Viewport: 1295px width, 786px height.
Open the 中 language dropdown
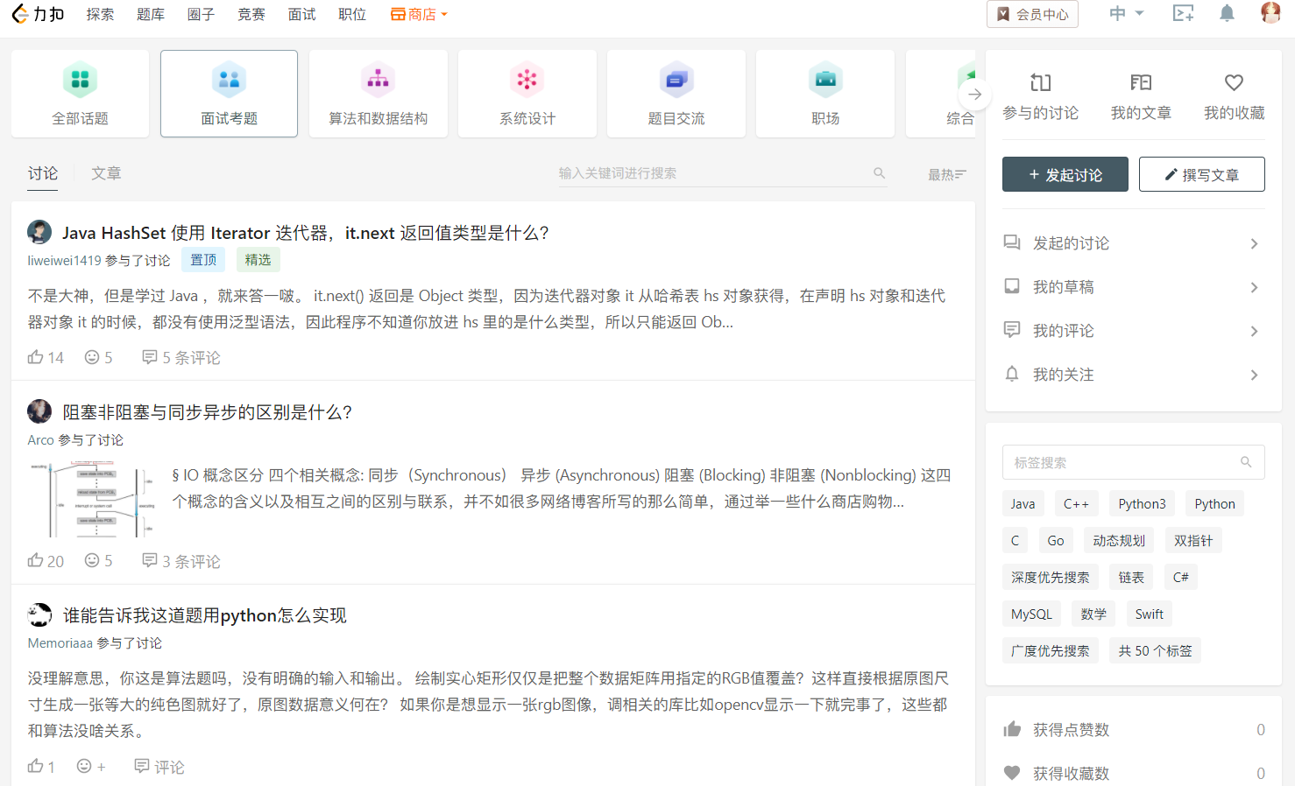click(x=1126, y=13)
